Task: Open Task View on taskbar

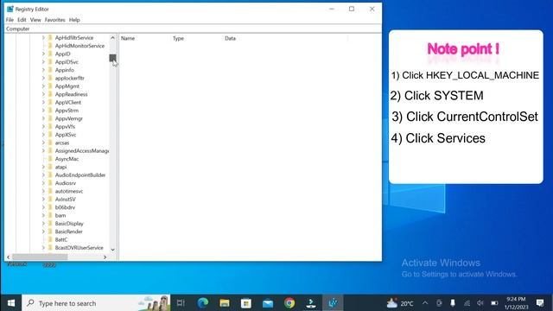Action: tap(181, 303)
